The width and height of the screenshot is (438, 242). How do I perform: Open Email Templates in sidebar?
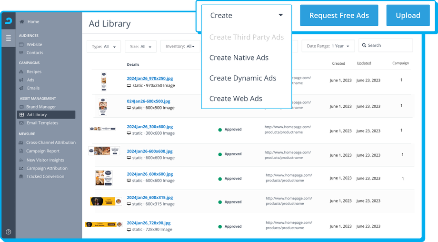click(42, 123)
